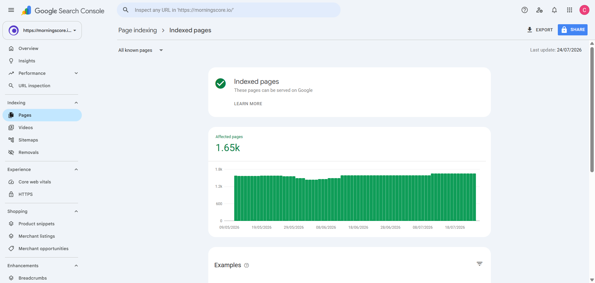Click the scrollbar up arrow
The width and height of the screenshot is (595, 283).
coord(592,43)
